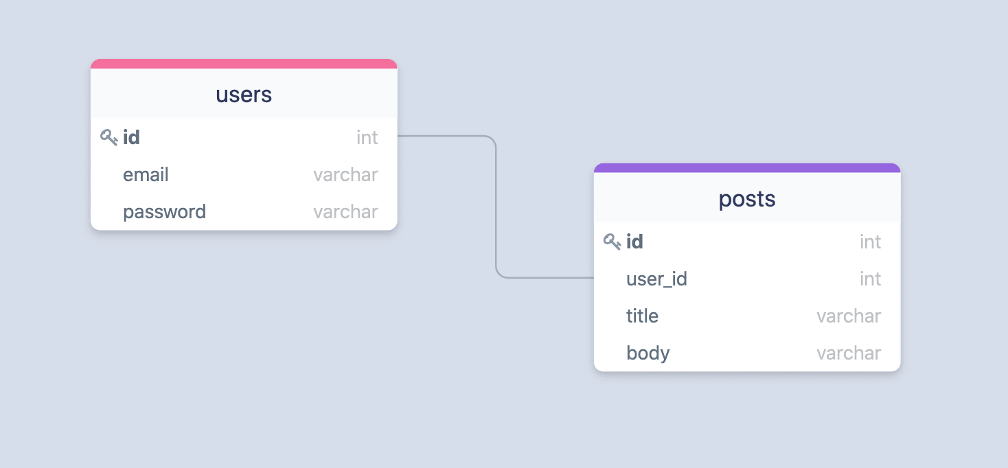The image size is (1008, 468).
Task: Click the varchar type of title field
Action: [x=849, y=316]
